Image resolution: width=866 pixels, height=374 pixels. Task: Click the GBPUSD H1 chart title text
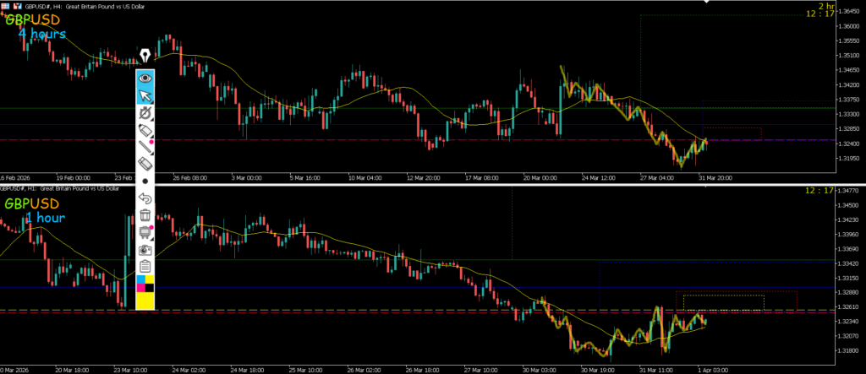click(59, 188)
